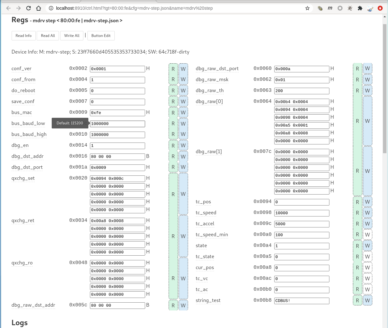Read the conf_ver register with R
388x328 pixels.
click(x=173, y=69)
